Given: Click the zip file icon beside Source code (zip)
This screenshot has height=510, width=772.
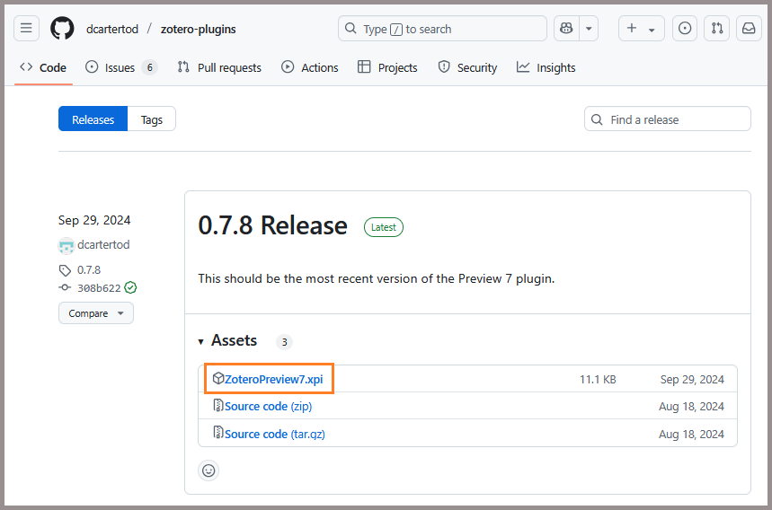Looking at the screenshot, I should [218, 405].
